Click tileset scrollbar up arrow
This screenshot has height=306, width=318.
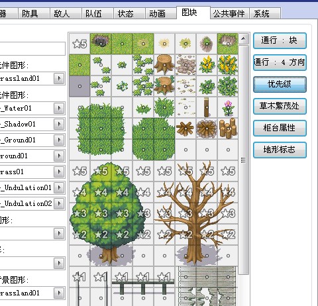(x=243, y=39)
